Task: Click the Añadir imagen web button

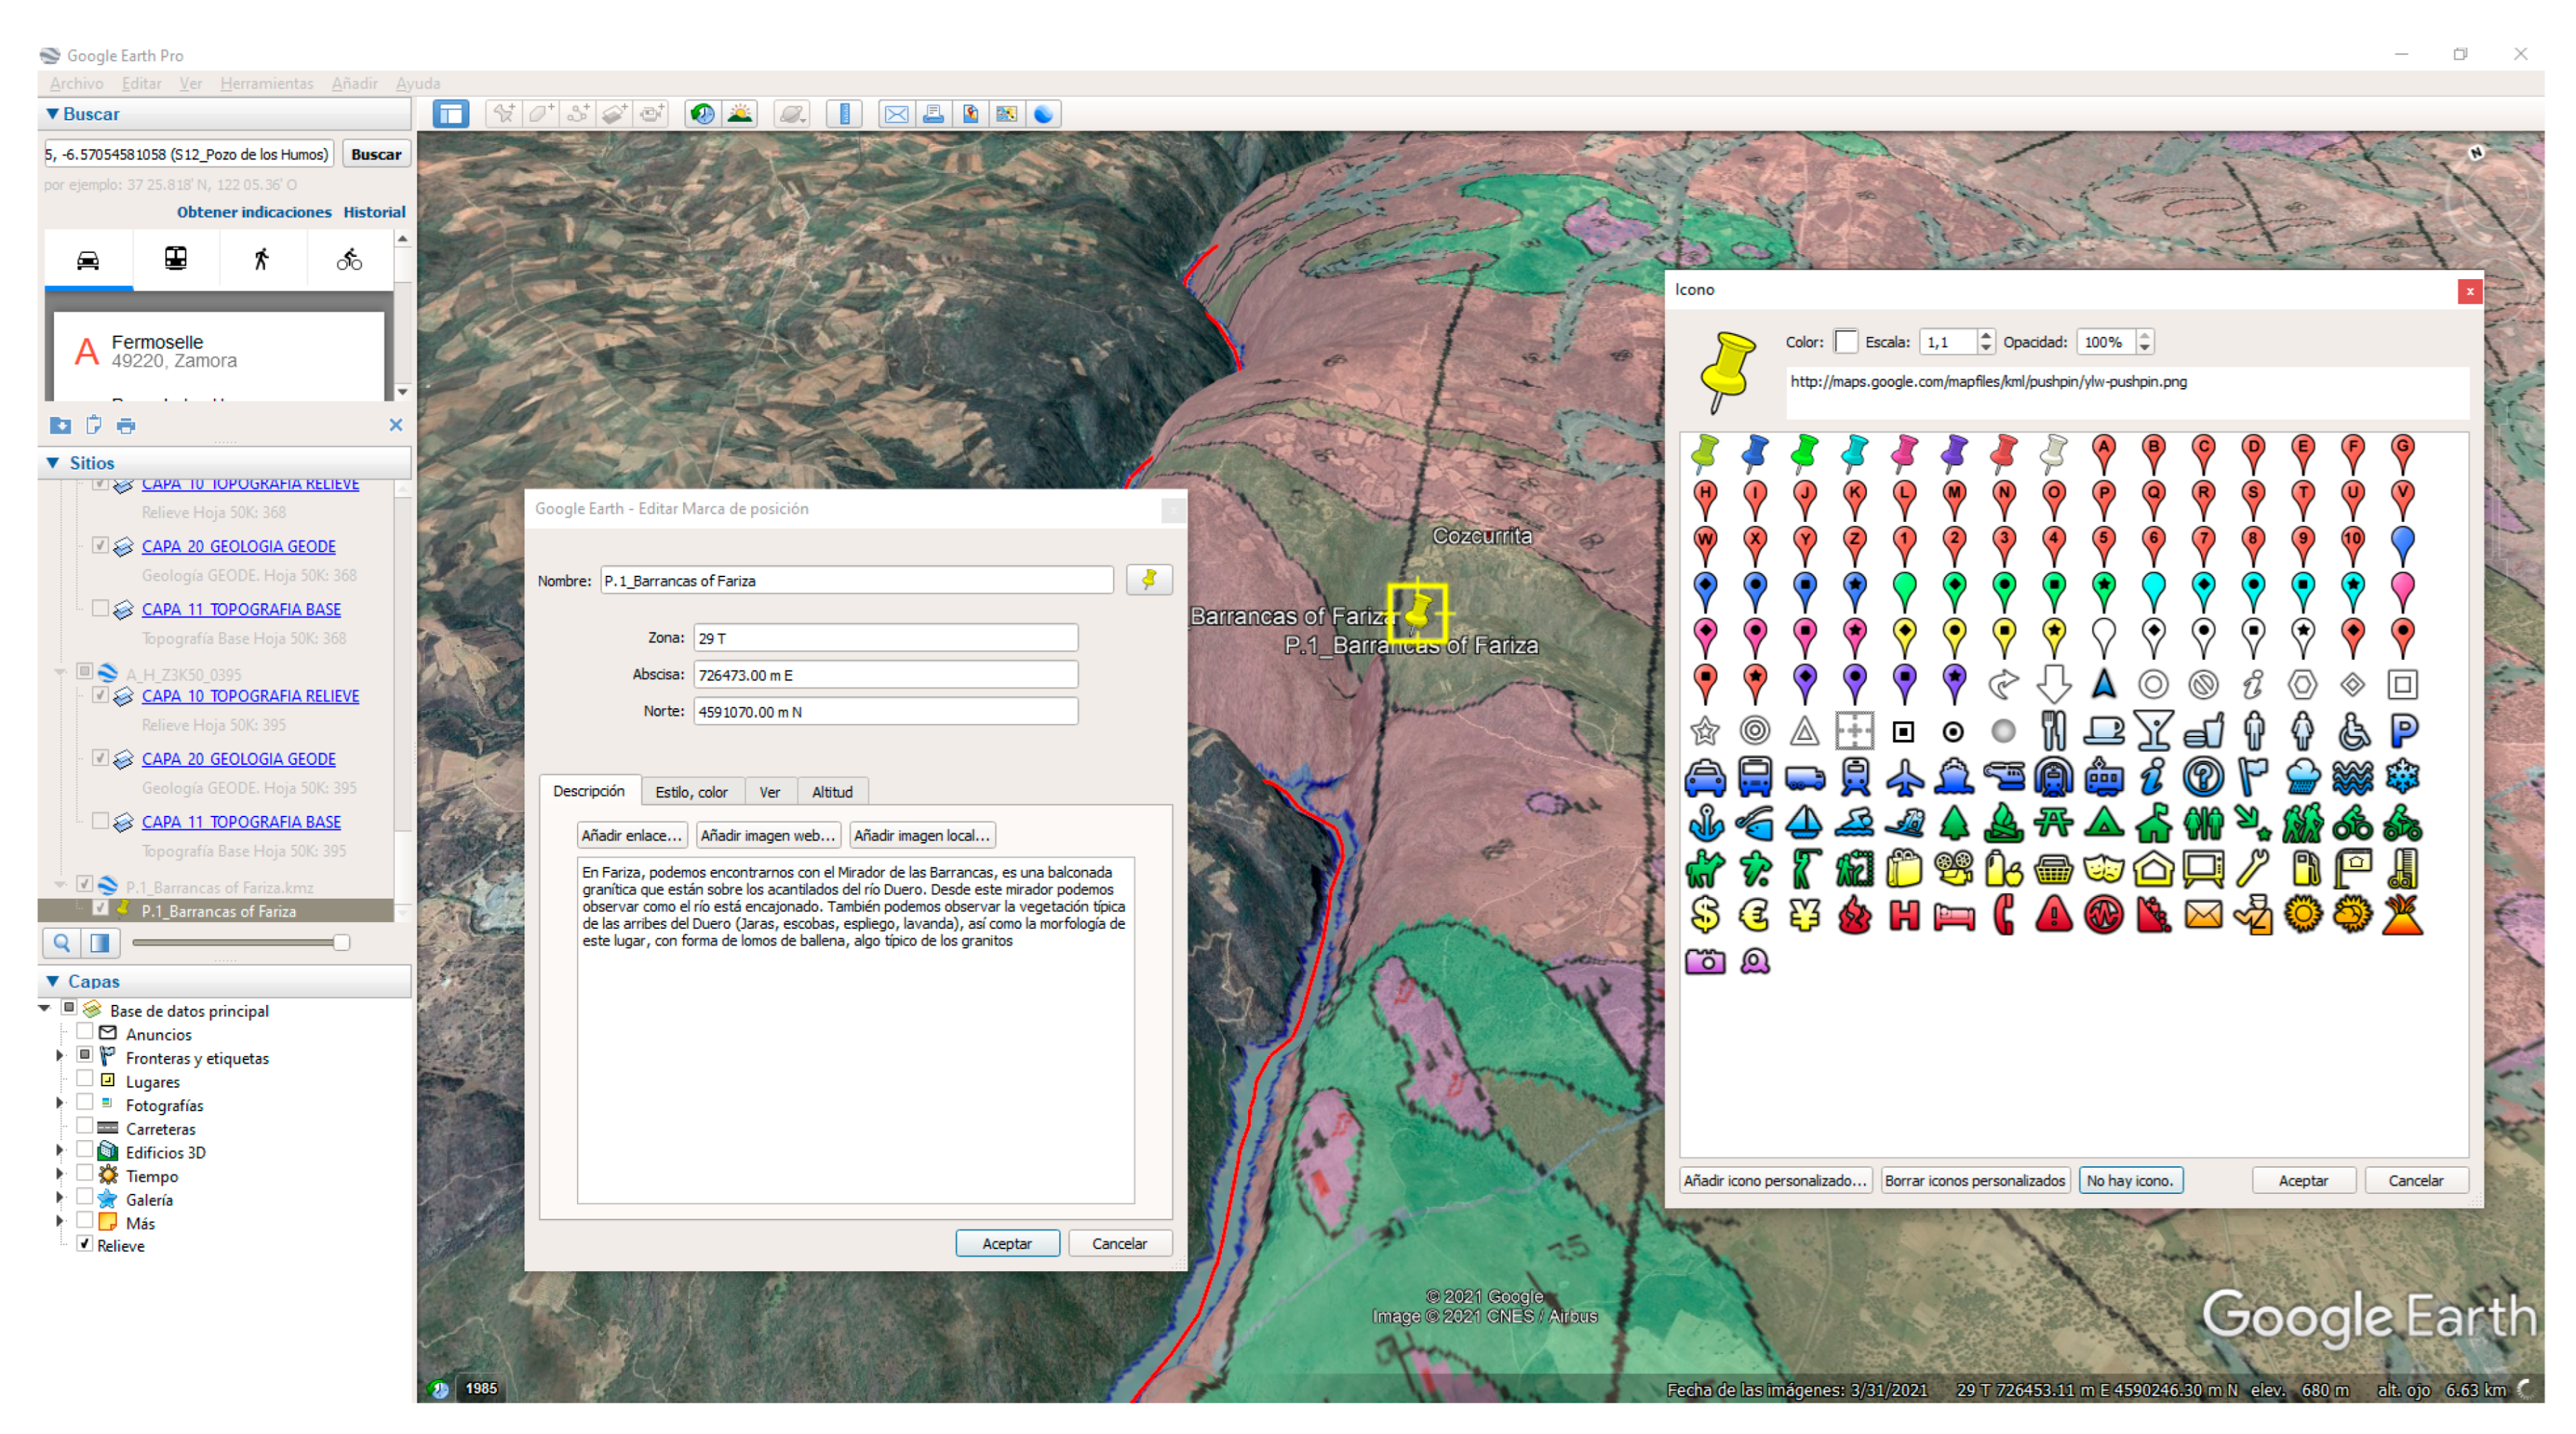Action: tap(767, 835)
